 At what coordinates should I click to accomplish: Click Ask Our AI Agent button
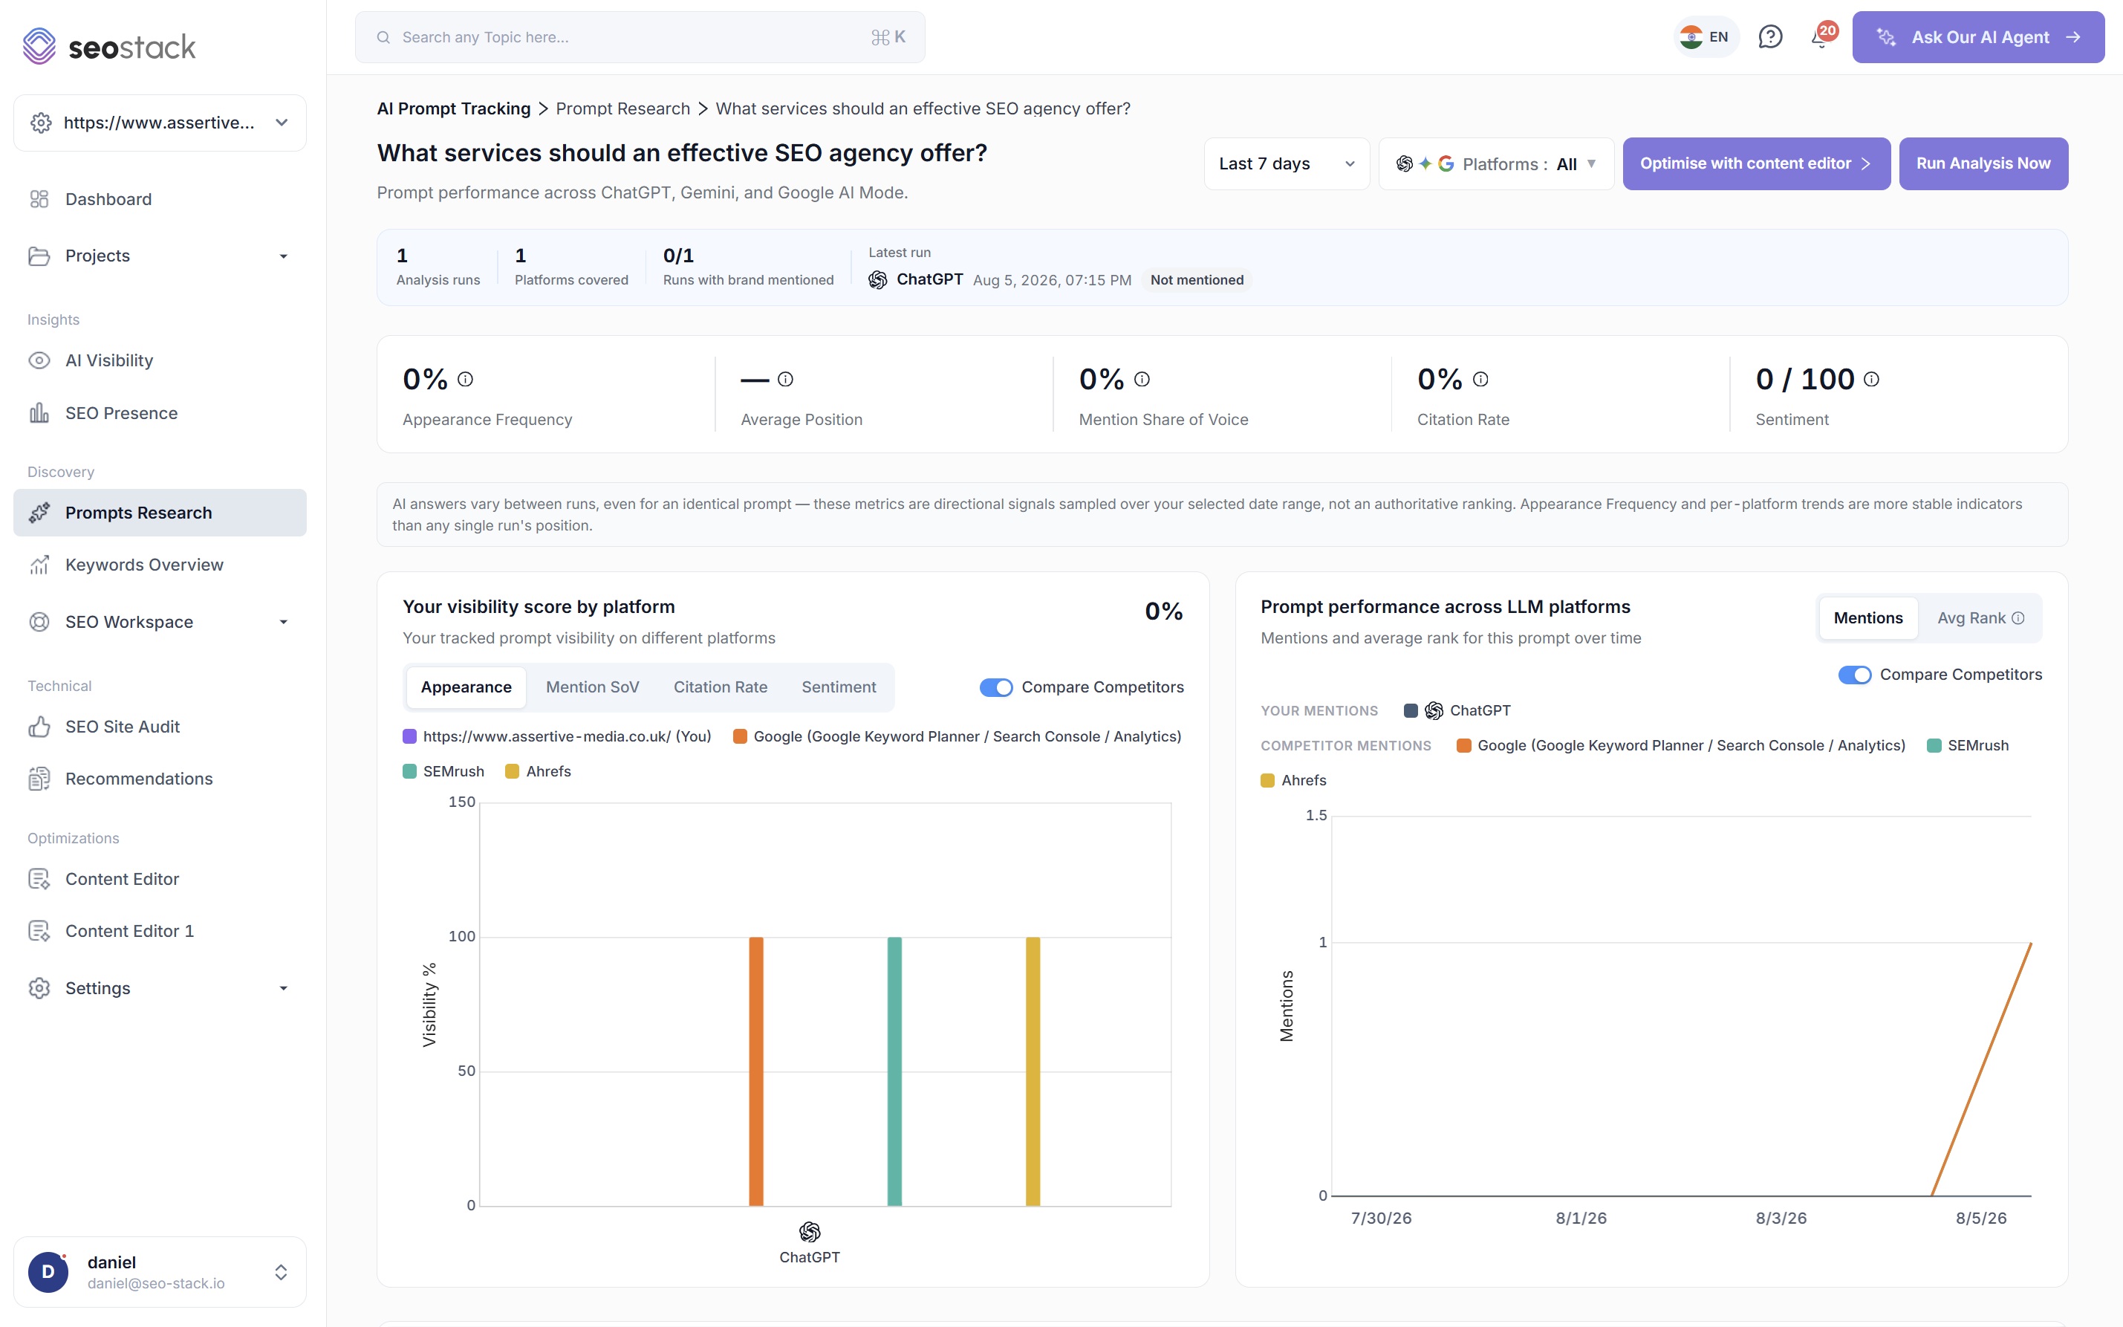coord(1977,37)
